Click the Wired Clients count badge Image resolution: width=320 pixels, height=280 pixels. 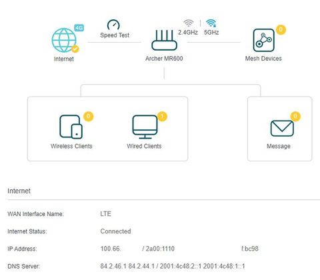tap(162, 116)
